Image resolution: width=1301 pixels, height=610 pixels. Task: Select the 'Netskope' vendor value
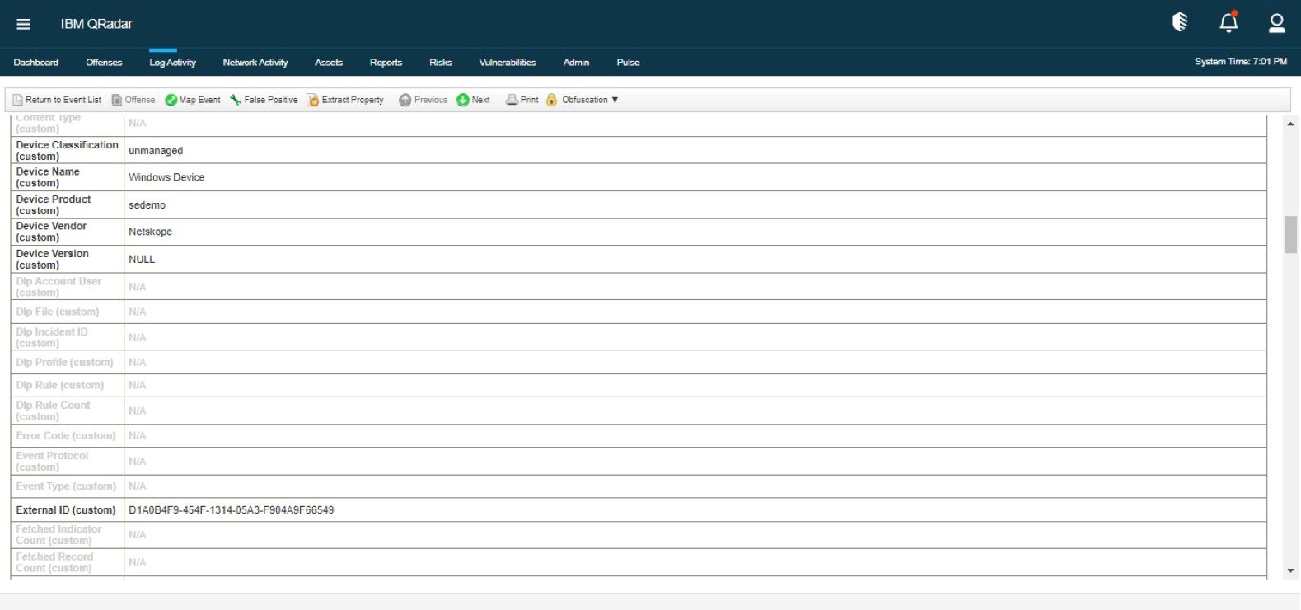150,232
